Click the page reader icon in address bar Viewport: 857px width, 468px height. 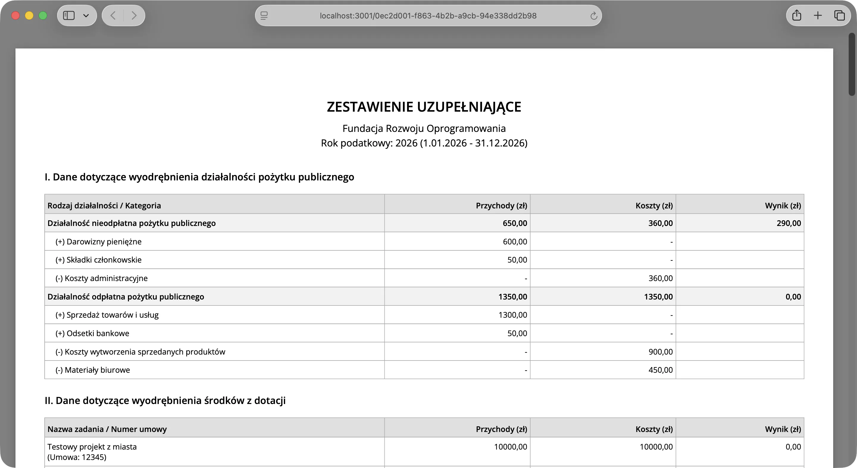(264, 16)
